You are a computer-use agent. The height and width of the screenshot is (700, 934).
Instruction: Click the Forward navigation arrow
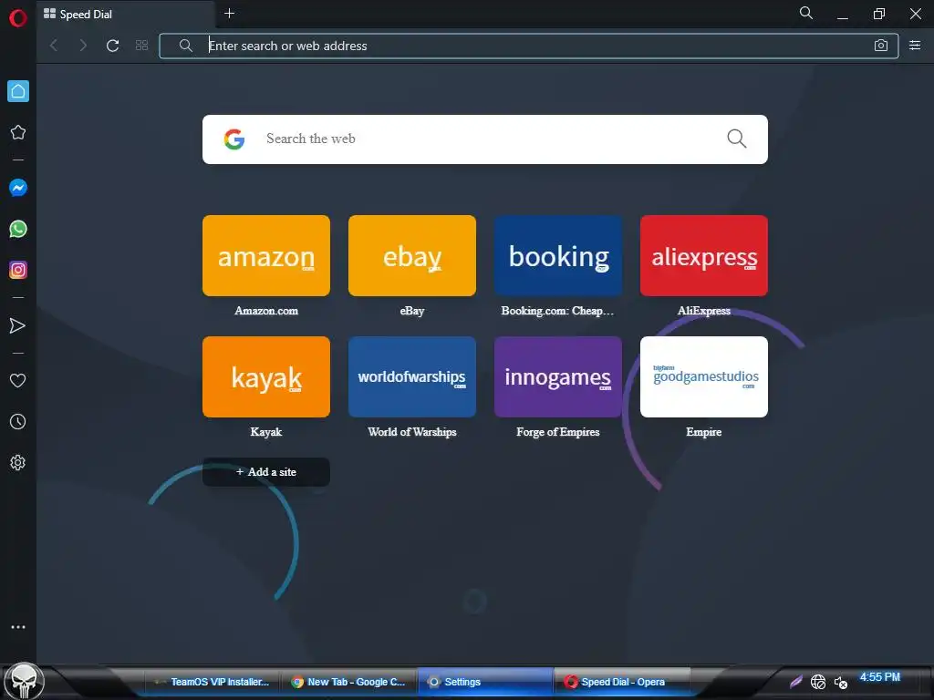tap(83, 46)
